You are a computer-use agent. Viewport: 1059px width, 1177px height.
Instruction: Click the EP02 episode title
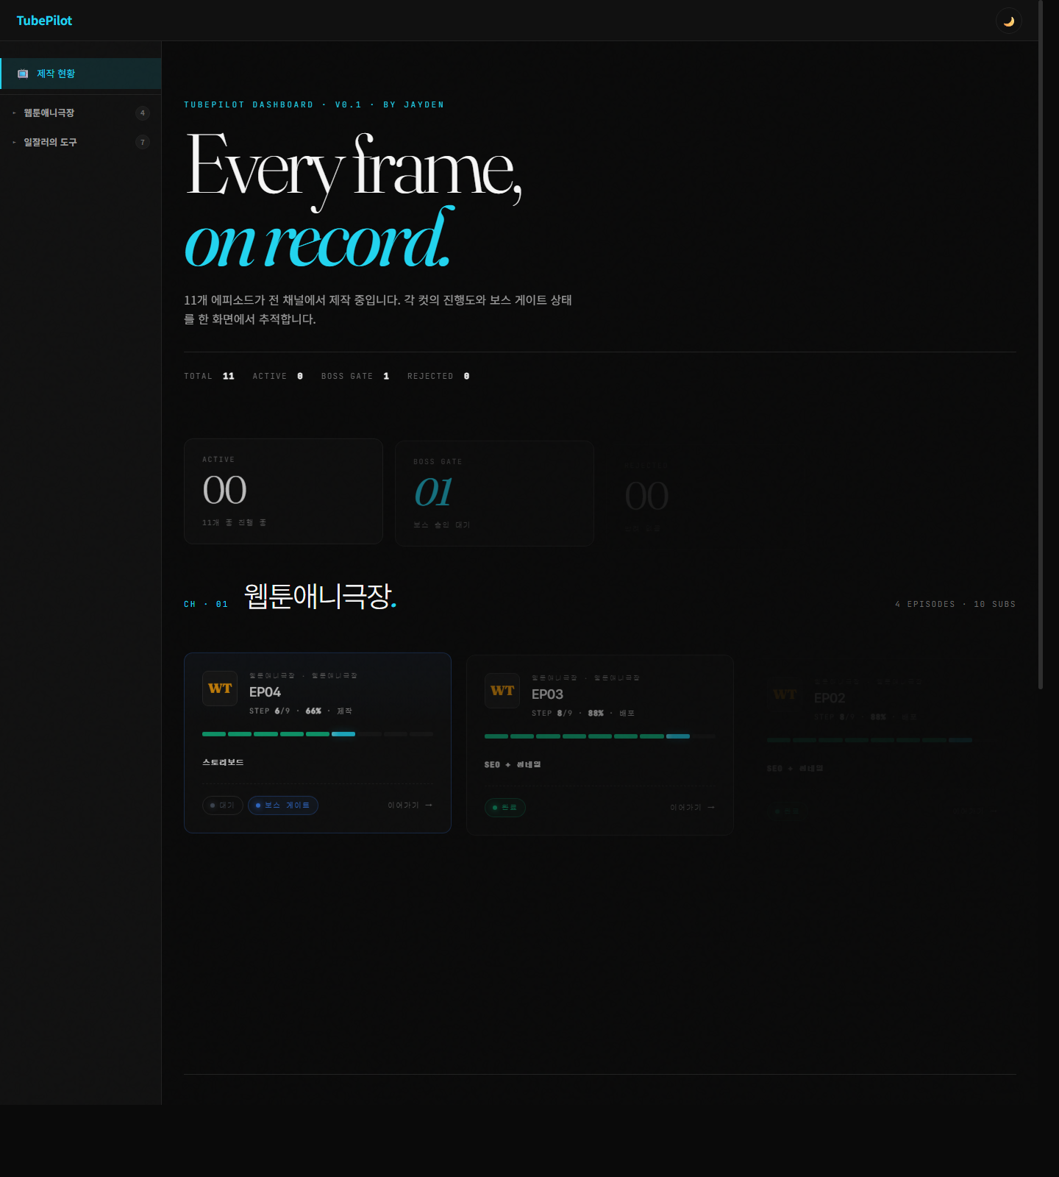(830, 698)
